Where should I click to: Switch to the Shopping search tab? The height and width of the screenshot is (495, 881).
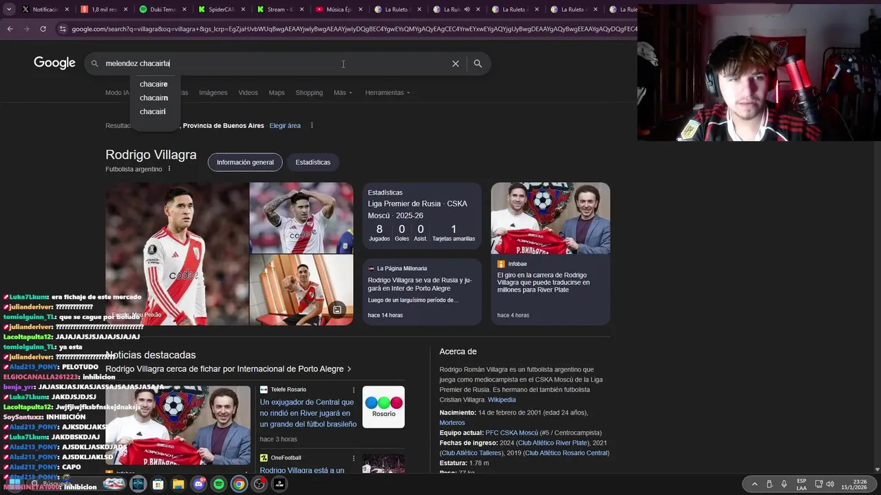coord(309,93)
